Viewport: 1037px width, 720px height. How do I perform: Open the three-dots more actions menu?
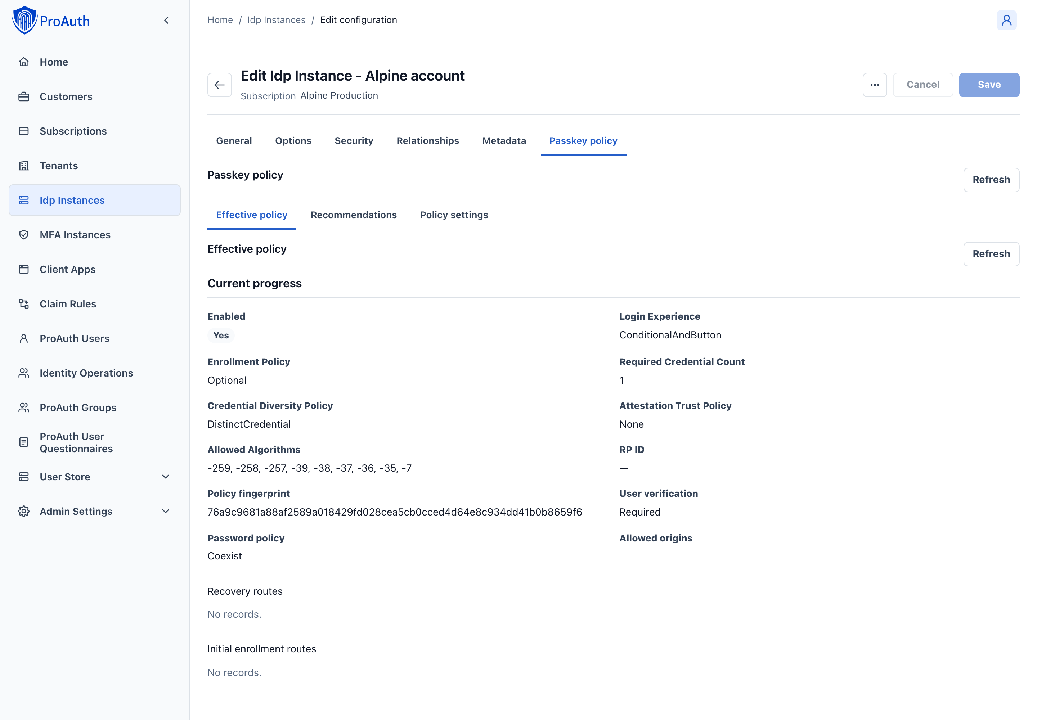[875, 85]
